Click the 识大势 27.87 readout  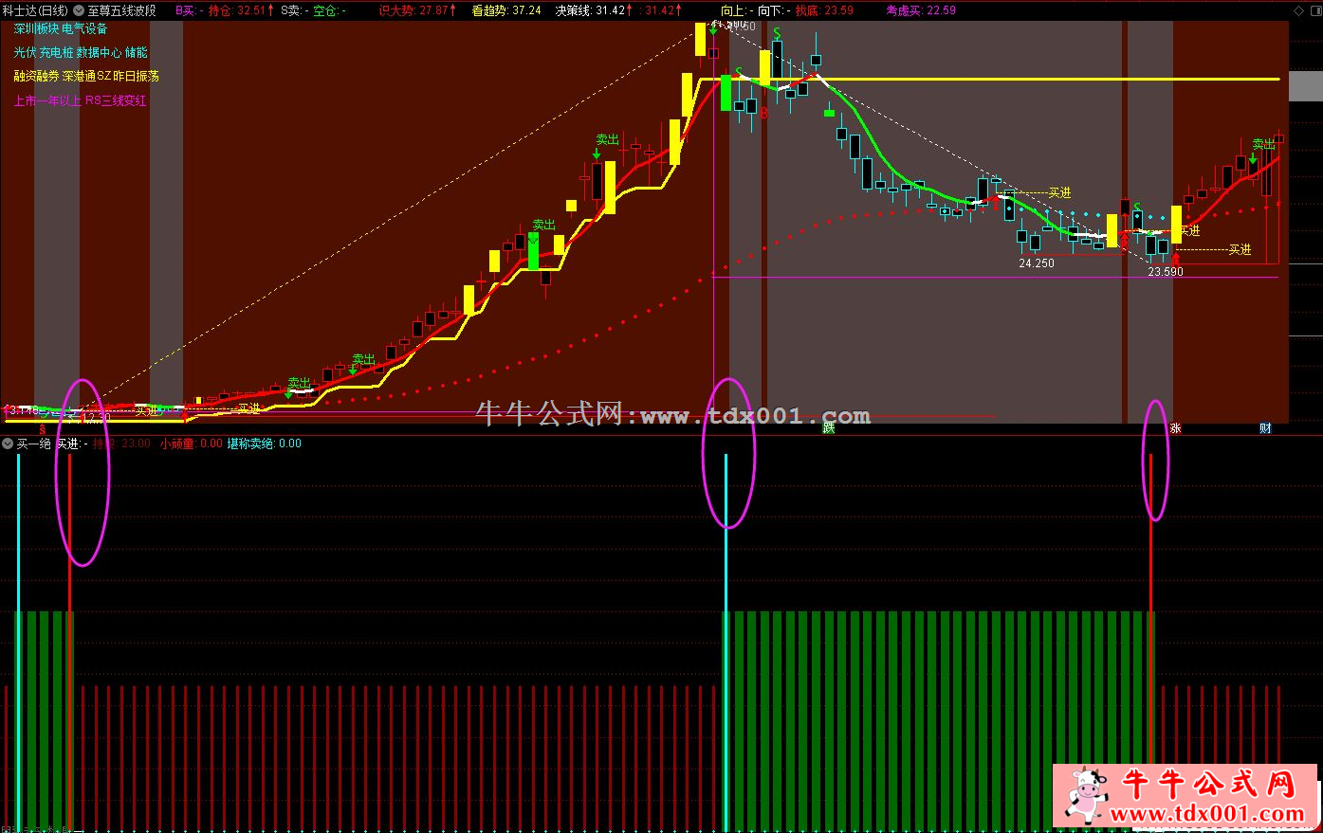pos(418,10)
